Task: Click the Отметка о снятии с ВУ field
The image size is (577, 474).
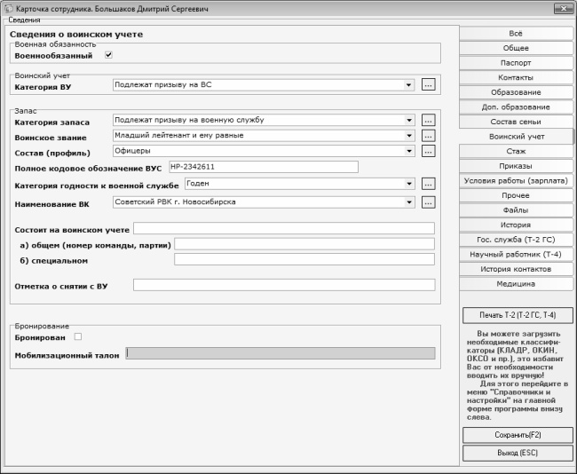Action: [x=283, y=285]
